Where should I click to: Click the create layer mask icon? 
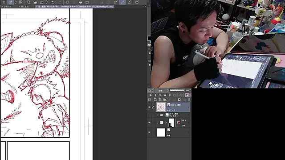tap(179, 100)
